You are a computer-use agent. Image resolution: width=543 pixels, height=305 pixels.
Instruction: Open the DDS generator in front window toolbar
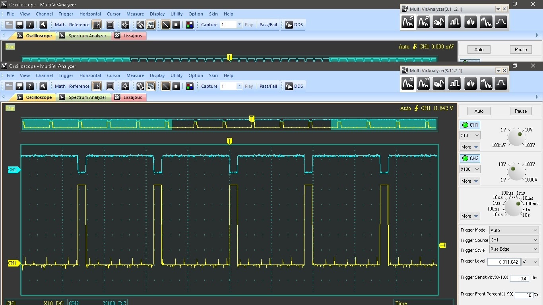click(294, 86)
